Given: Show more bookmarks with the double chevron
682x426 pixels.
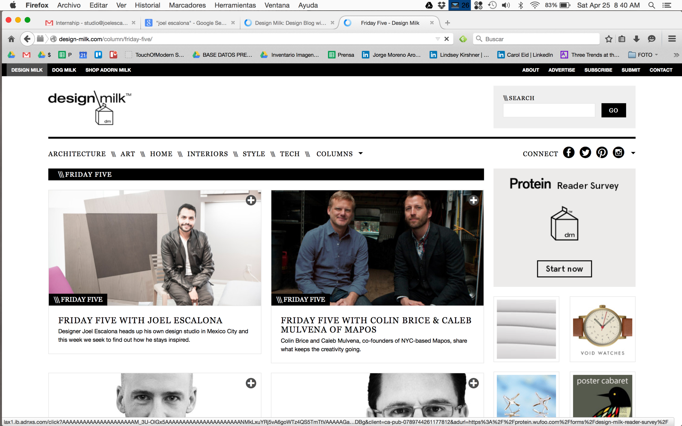Looking at the screenshot, I should [x=676, y=55].
